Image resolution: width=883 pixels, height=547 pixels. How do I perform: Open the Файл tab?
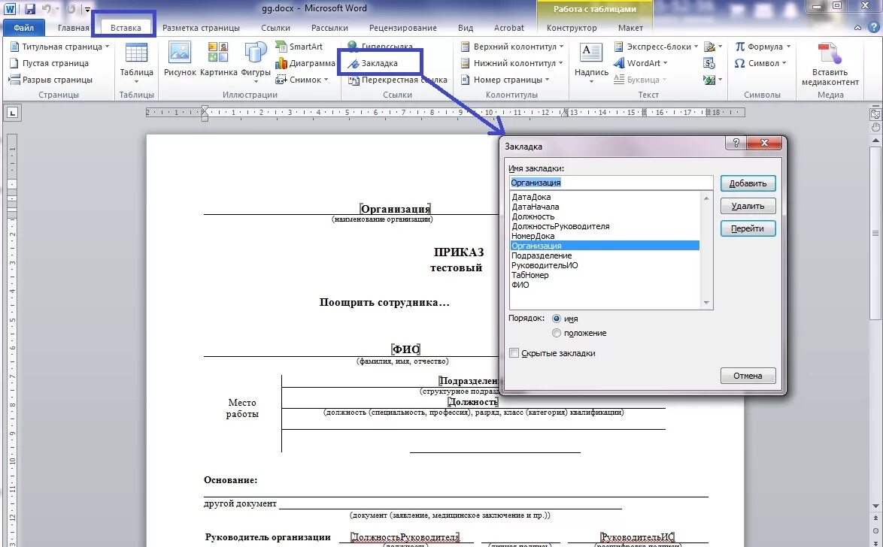23,28
